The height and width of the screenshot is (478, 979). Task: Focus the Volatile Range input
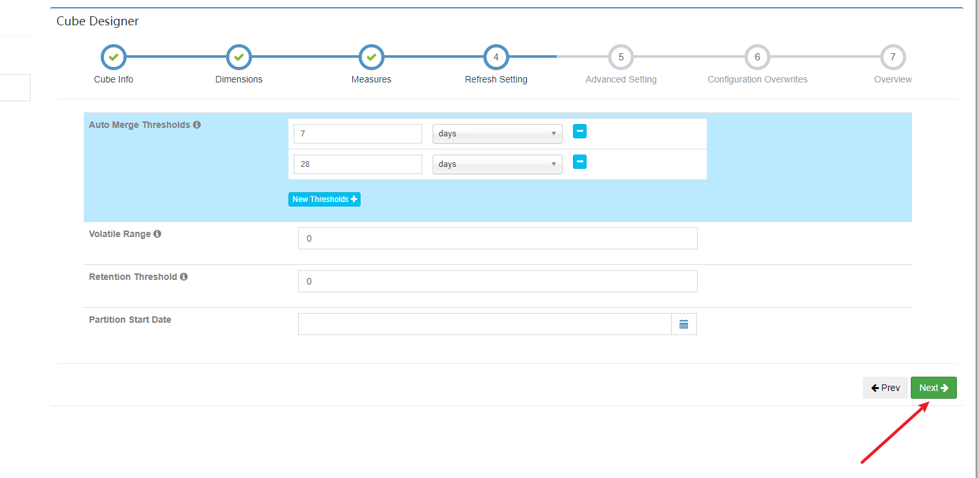click(x=498, y=238)
